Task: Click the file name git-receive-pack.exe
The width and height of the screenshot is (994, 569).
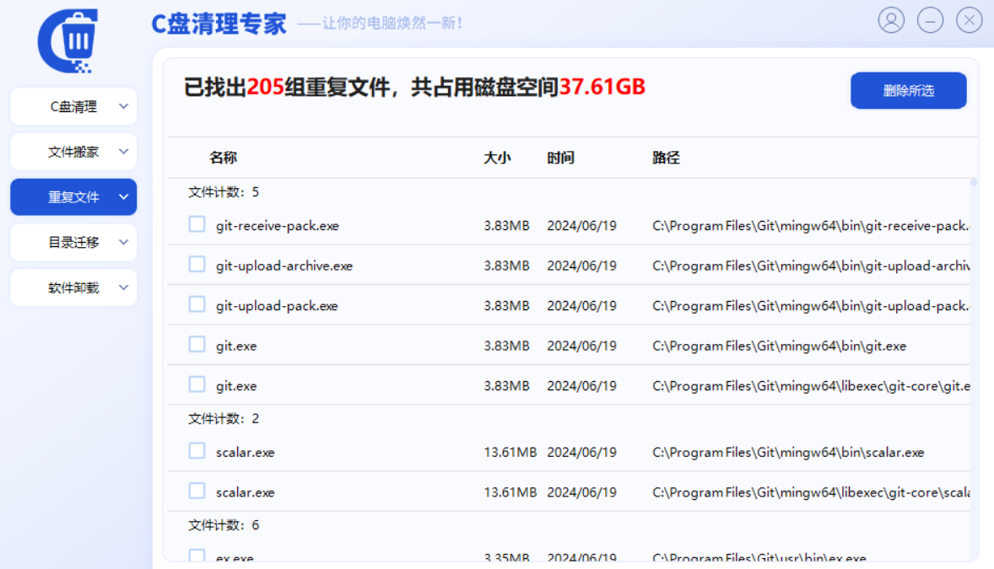Action: coord(277,226)
